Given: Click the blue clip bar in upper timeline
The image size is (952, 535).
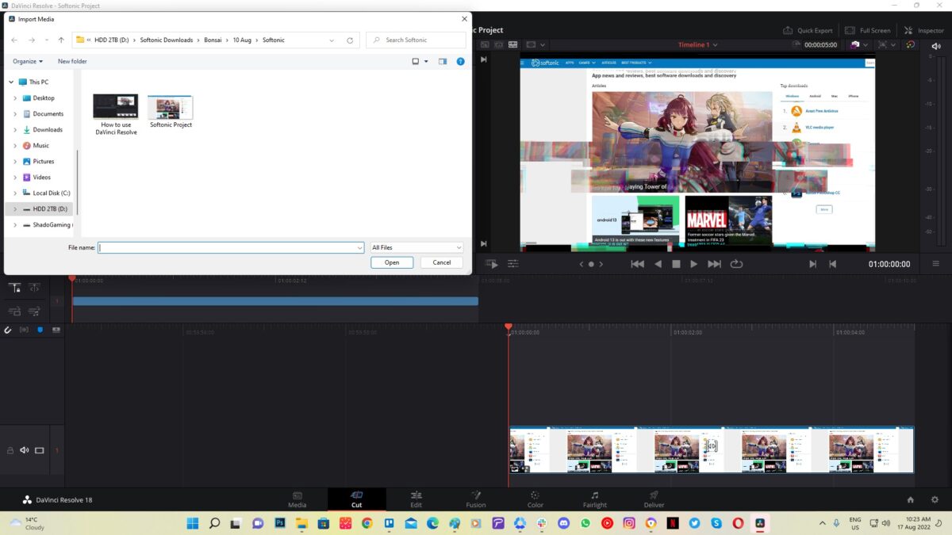Looking at the screenshot, I should click(274, 301).
